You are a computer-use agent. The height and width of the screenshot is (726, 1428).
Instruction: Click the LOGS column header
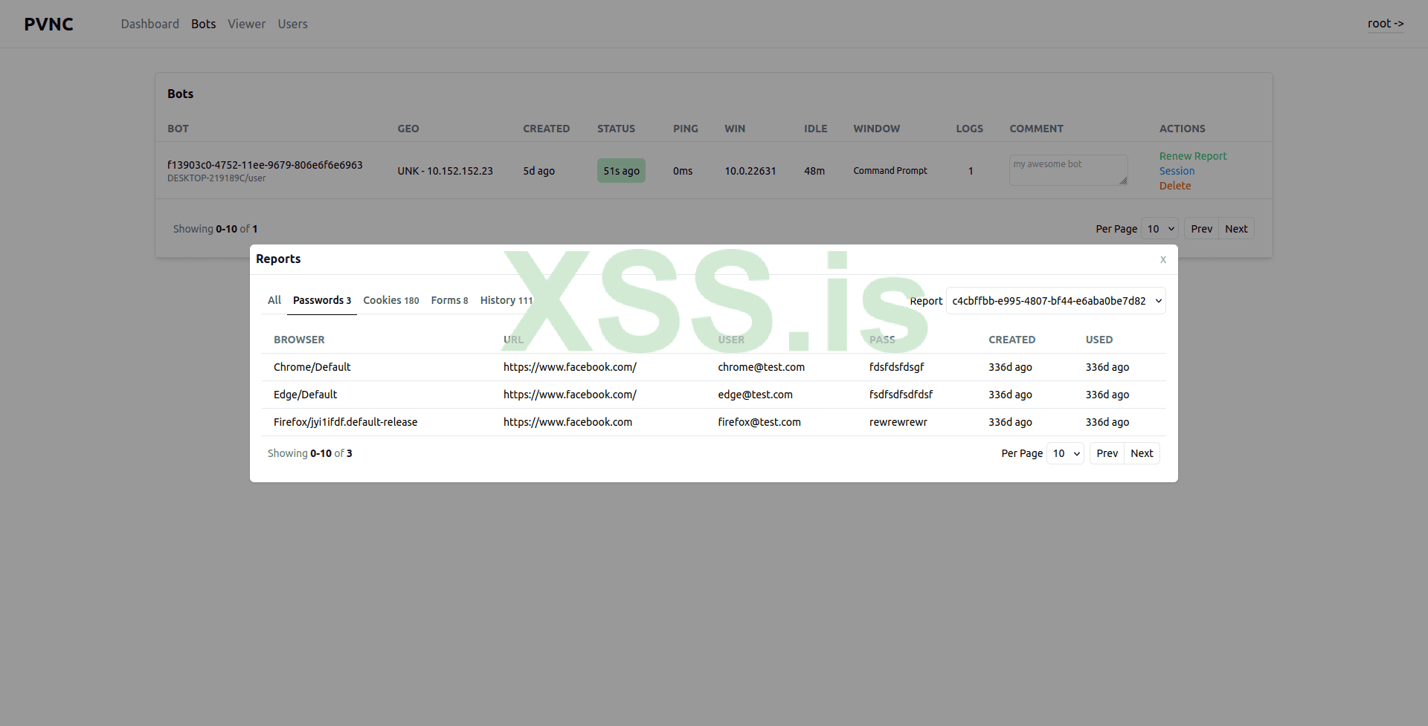coord(970,129)
